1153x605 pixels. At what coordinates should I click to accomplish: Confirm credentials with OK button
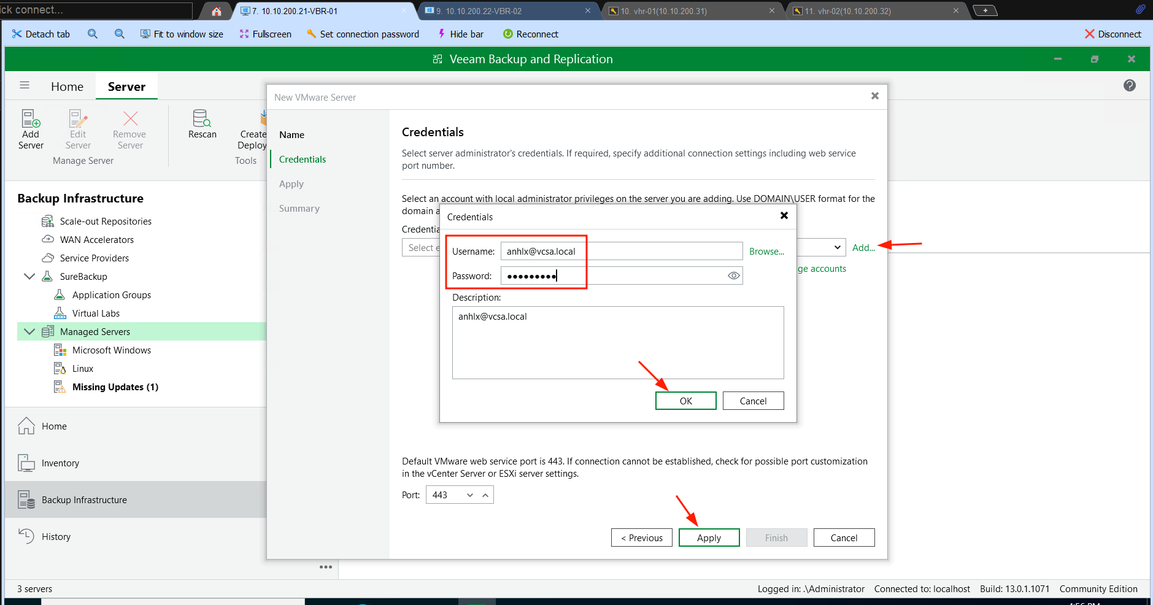[685, 401]
